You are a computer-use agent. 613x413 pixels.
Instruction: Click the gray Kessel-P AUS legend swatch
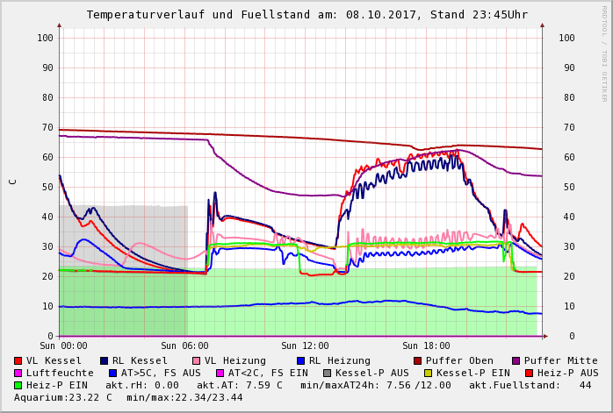click(328, 373)
